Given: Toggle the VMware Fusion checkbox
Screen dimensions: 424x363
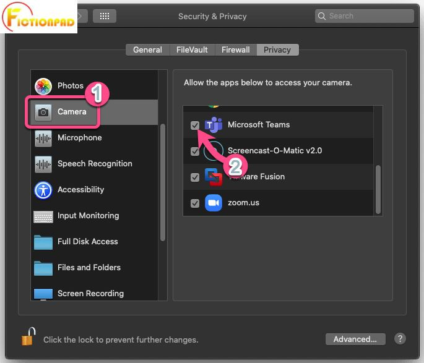Looking at the screenshot, I should point(195,177).
